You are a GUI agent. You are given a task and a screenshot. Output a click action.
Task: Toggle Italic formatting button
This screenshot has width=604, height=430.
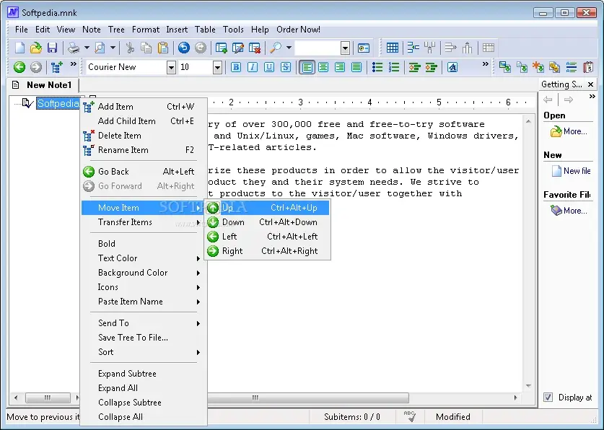pyautogui.click(x=253, y=67)
